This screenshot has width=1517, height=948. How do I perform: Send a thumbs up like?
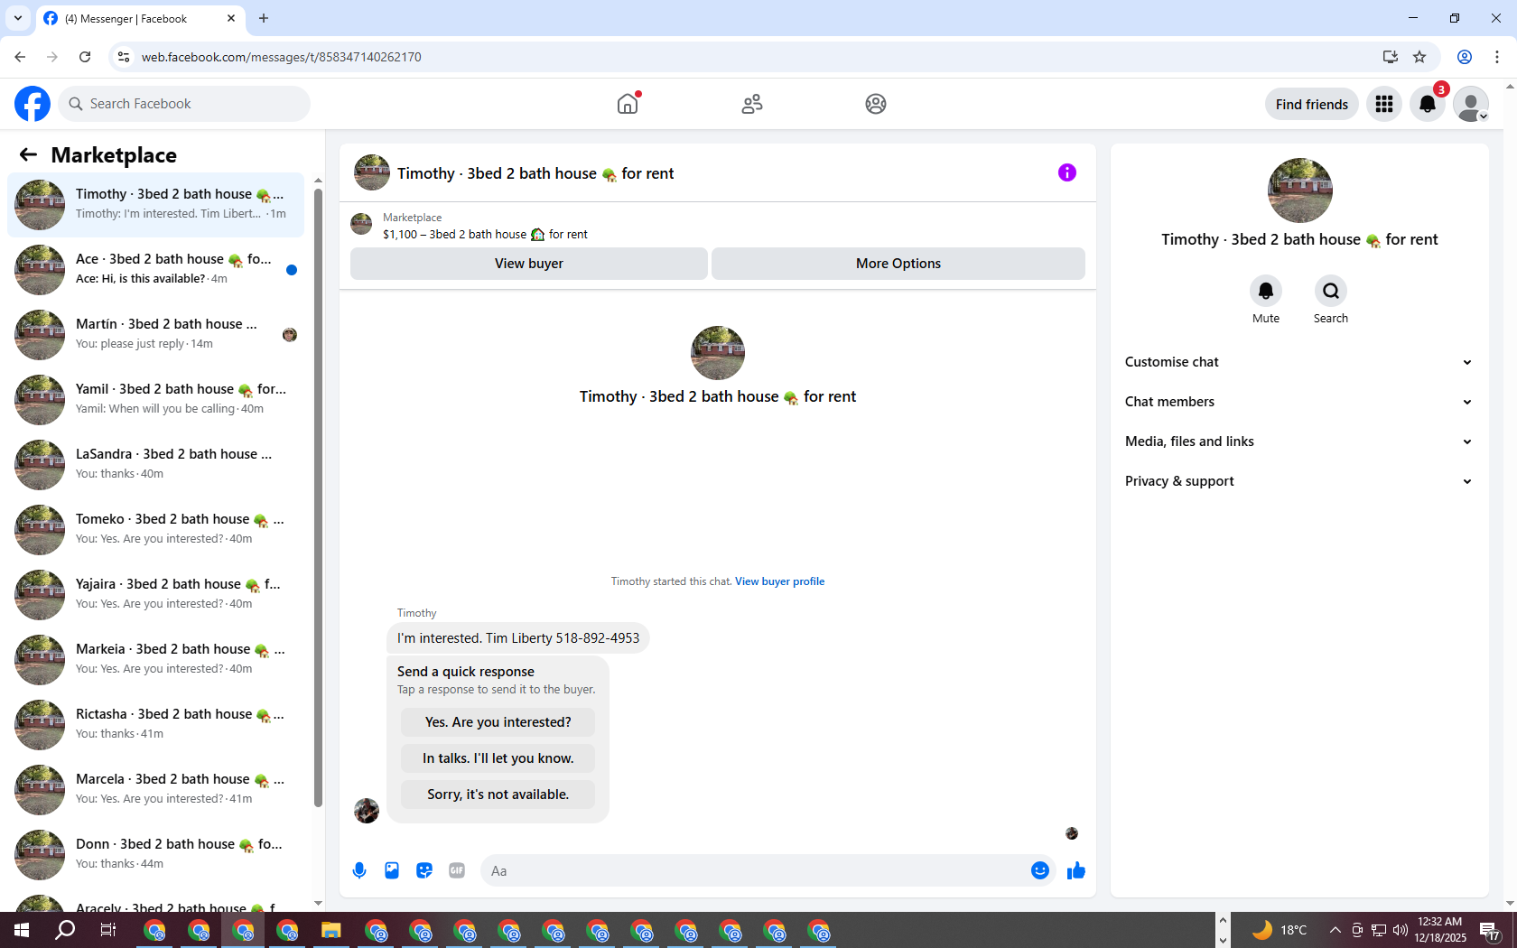point(1076,870)
